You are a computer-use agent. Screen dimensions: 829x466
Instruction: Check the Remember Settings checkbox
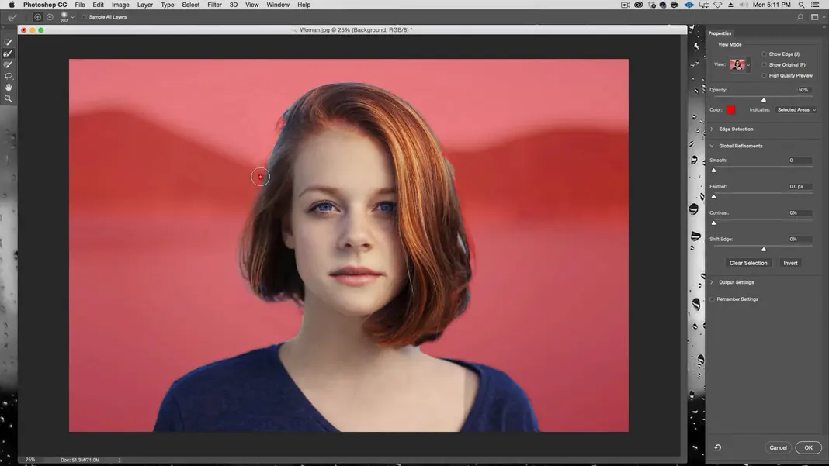click(712, 299)
